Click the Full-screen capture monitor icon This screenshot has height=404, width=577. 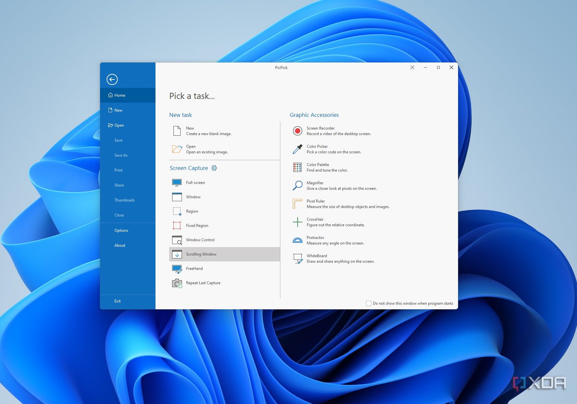[x=177, y=183]
